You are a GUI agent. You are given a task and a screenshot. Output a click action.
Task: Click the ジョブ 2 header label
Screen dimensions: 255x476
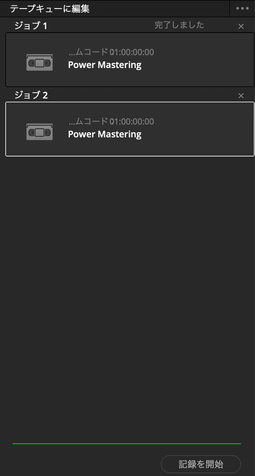pos(31,96)
